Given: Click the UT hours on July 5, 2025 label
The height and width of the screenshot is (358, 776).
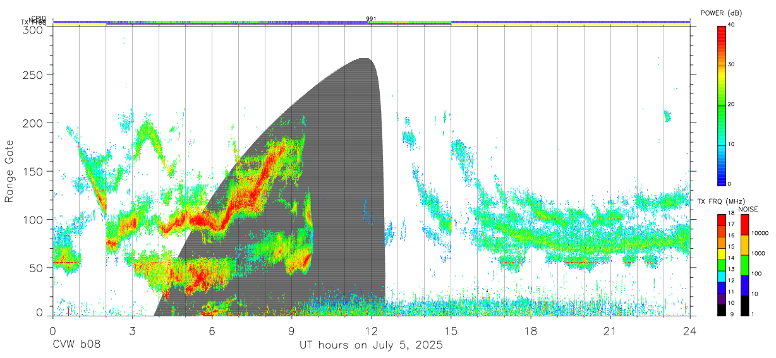Looking at the screenshot, I should click(x=371, y=345).
